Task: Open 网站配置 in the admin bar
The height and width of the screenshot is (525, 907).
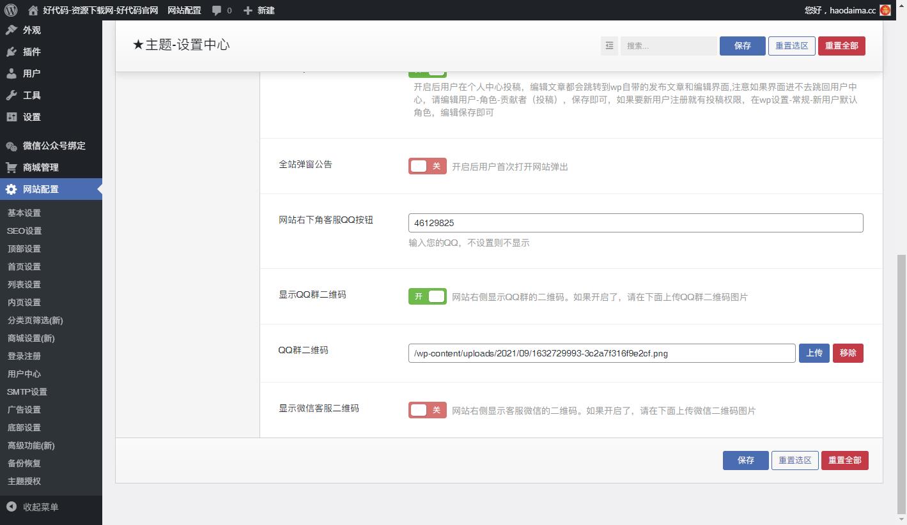Action: coord(184,10)
